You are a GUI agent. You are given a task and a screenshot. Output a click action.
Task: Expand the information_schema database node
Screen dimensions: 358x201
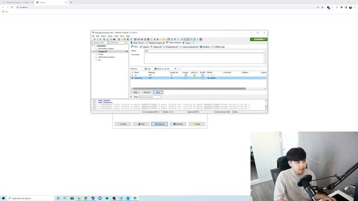pos(95,49)
